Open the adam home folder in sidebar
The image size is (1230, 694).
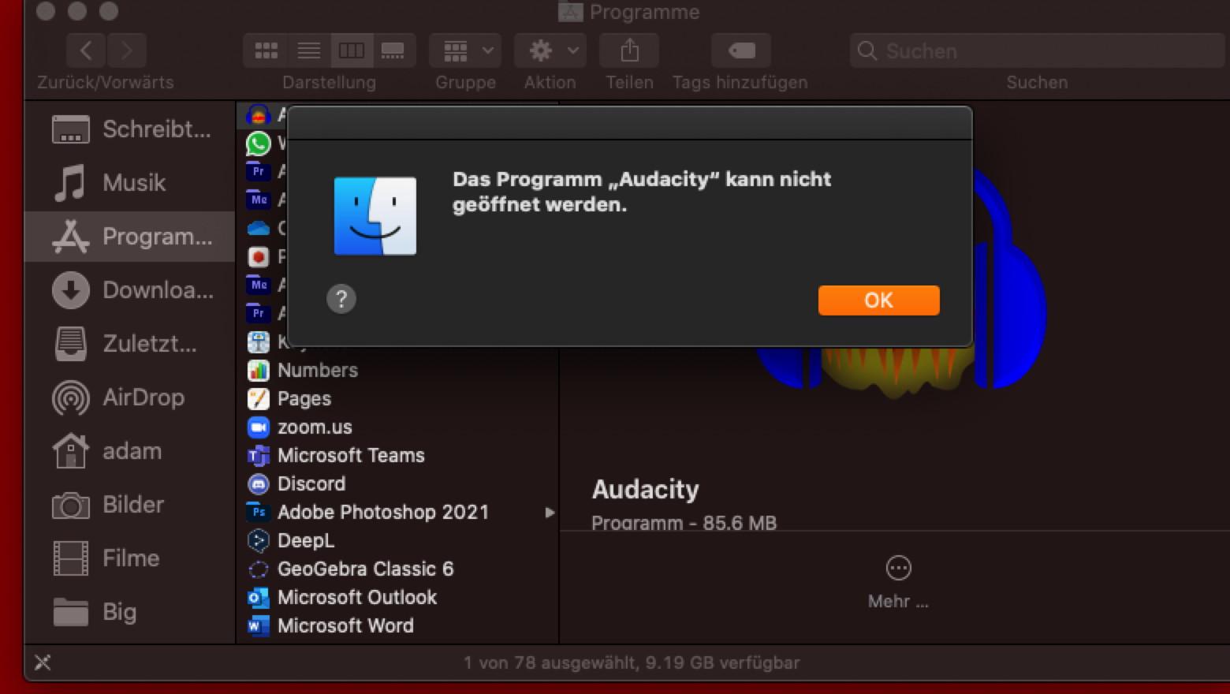[x=130, y=450]
